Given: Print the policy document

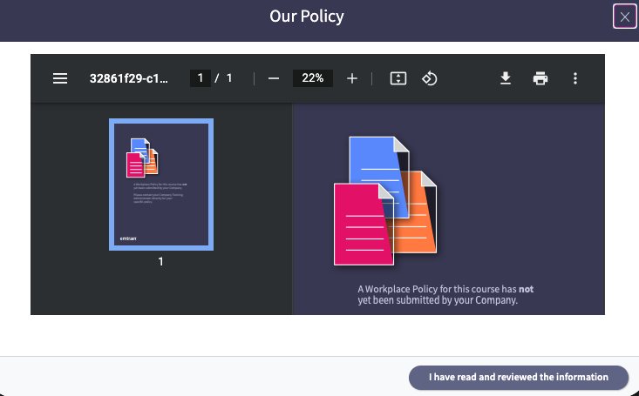Looking at the screenshot, I should click(540, 78).
